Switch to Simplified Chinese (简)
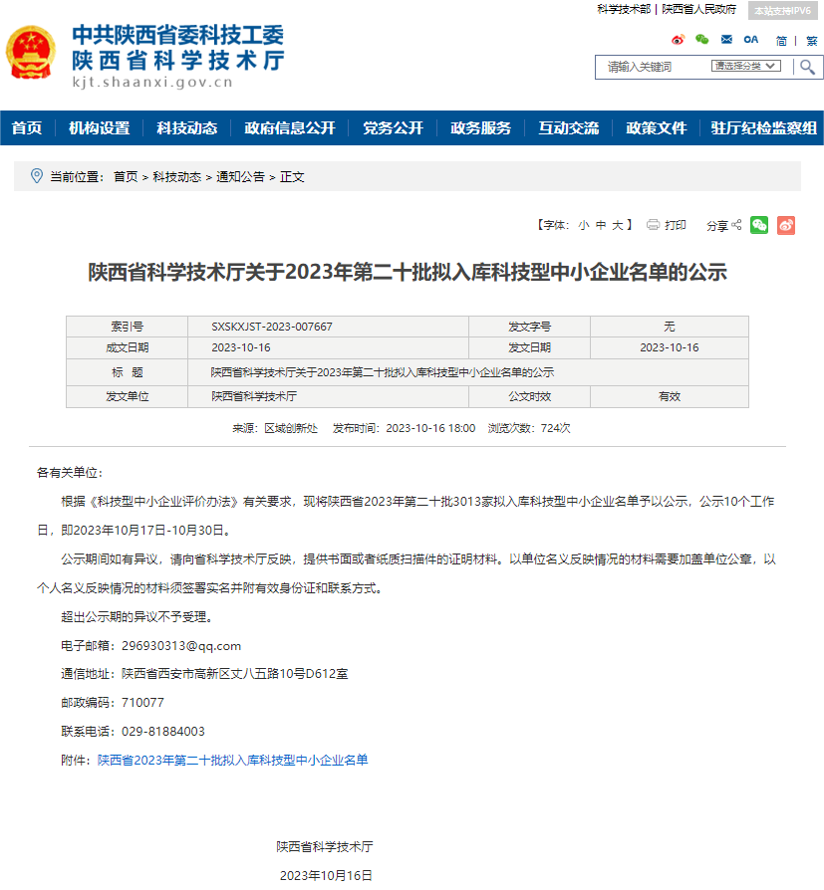The image size is (824, 890). [x=781, y=41]
